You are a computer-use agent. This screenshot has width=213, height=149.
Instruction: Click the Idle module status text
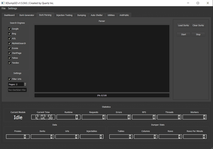pos(18,117)
